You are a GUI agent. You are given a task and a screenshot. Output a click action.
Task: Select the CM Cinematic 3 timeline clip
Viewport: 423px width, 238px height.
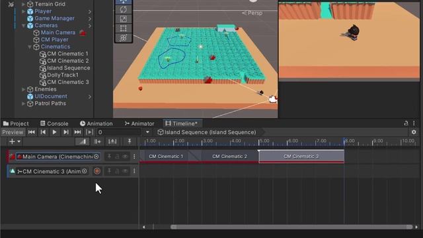point(301,157)
